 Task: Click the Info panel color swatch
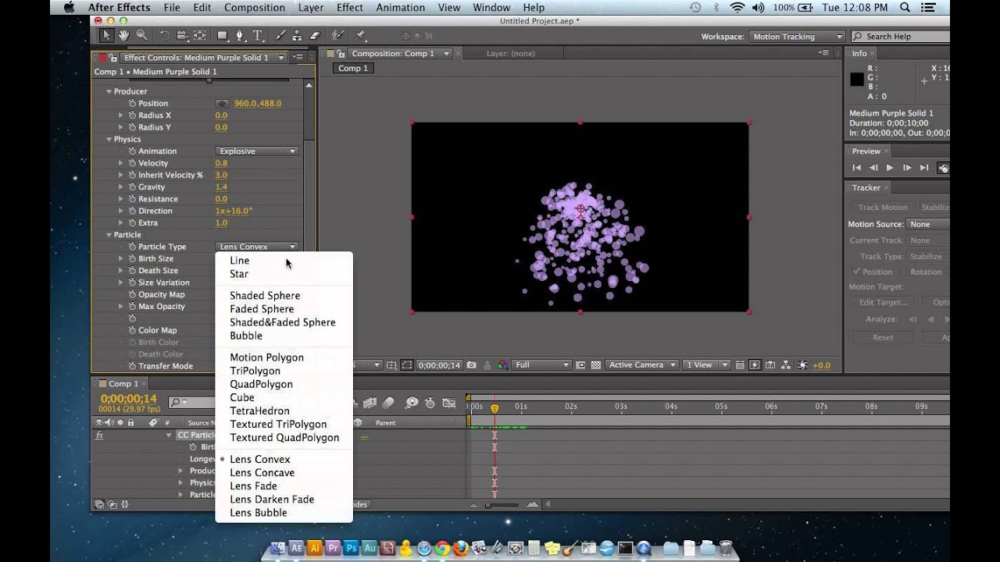(x=857, y=79)
